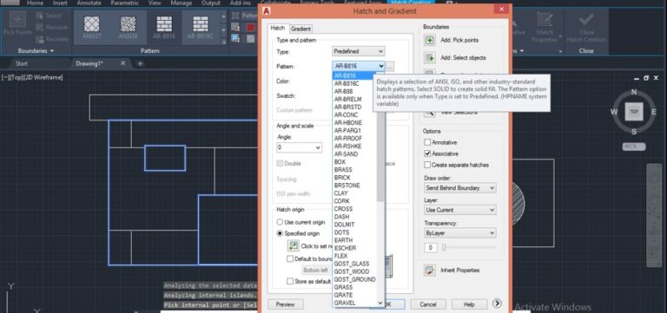Click the TOP face of the ViewCube
The image size is (667, 313).
pyautogui.click(x=634, y=112)
